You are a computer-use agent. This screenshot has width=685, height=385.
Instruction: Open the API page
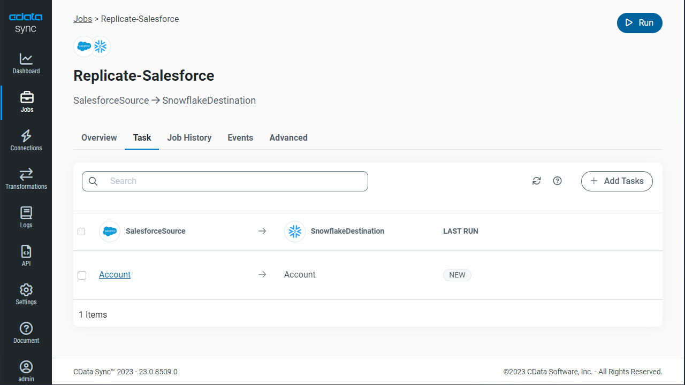tap(26, 256)
